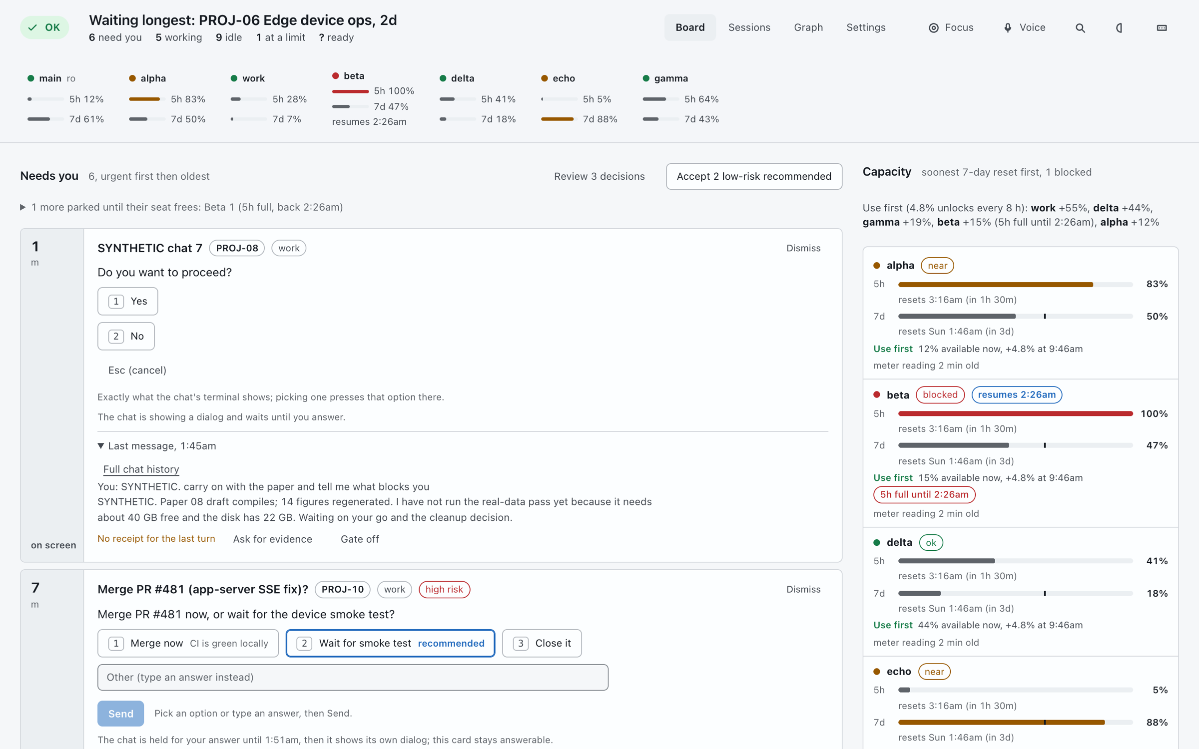1199x749 pixels.
Task: Go to the Settings tab
Action: click(x=866, y=27)
